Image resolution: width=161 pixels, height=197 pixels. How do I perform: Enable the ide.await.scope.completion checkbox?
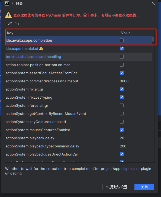pyautogui.click(x=122, y=40)
